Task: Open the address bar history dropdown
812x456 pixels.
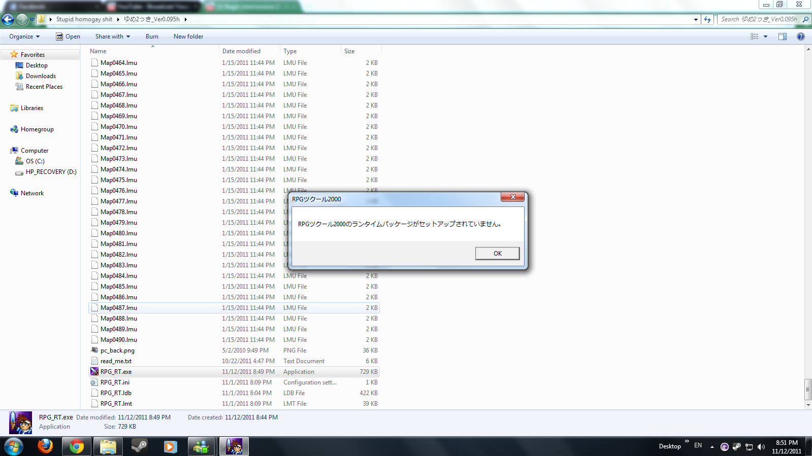Action: coord(696,19)
